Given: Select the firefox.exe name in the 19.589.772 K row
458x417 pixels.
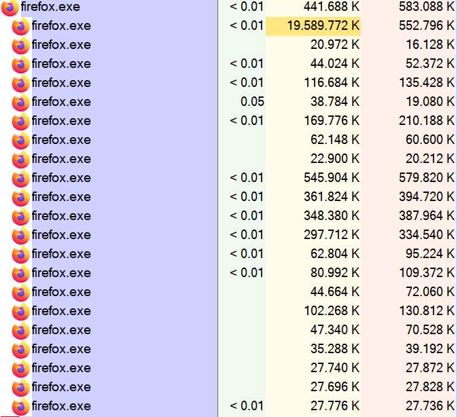Looking at the screenshot, I should [61, 26].
